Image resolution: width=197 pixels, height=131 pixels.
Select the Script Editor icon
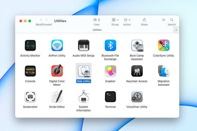[57, 96]
